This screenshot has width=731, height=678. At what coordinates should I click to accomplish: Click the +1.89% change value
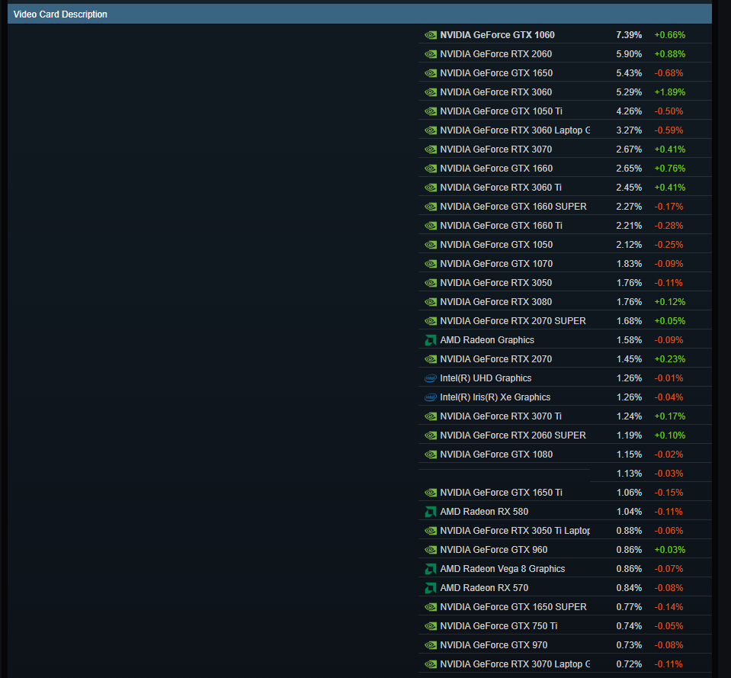pos(669,92)
